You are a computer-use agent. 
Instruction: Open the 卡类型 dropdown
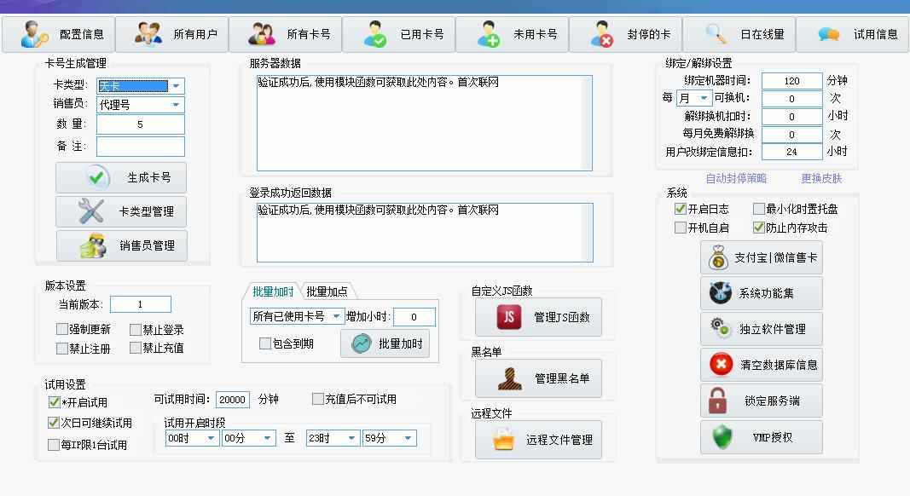(141, 86)
